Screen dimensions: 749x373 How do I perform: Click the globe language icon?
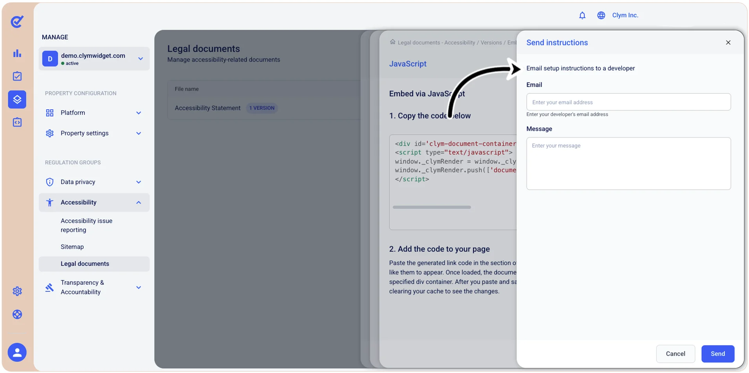pos(601,15)
